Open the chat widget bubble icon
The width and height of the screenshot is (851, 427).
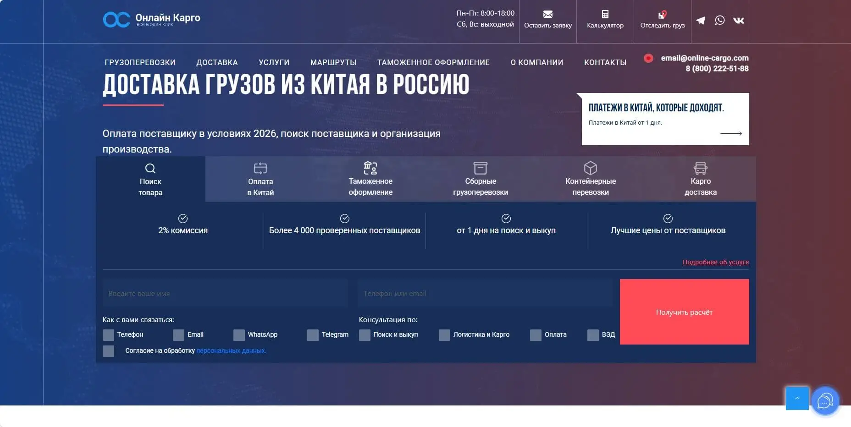pos(825,402)
